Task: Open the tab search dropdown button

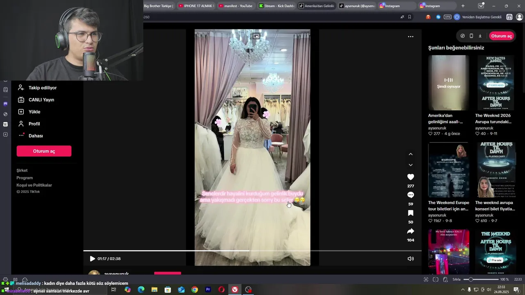Action: click(481, 6)
